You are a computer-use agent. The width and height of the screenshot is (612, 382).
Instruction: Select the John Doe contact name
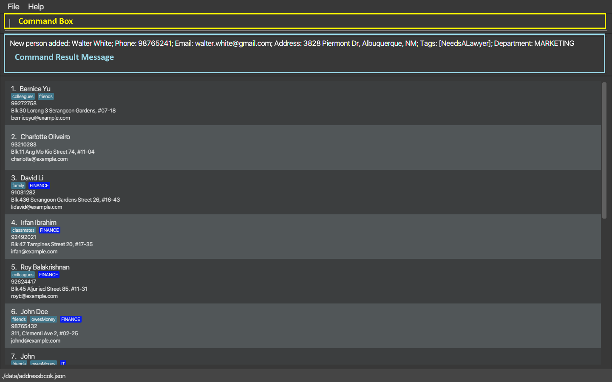(34, 312)
